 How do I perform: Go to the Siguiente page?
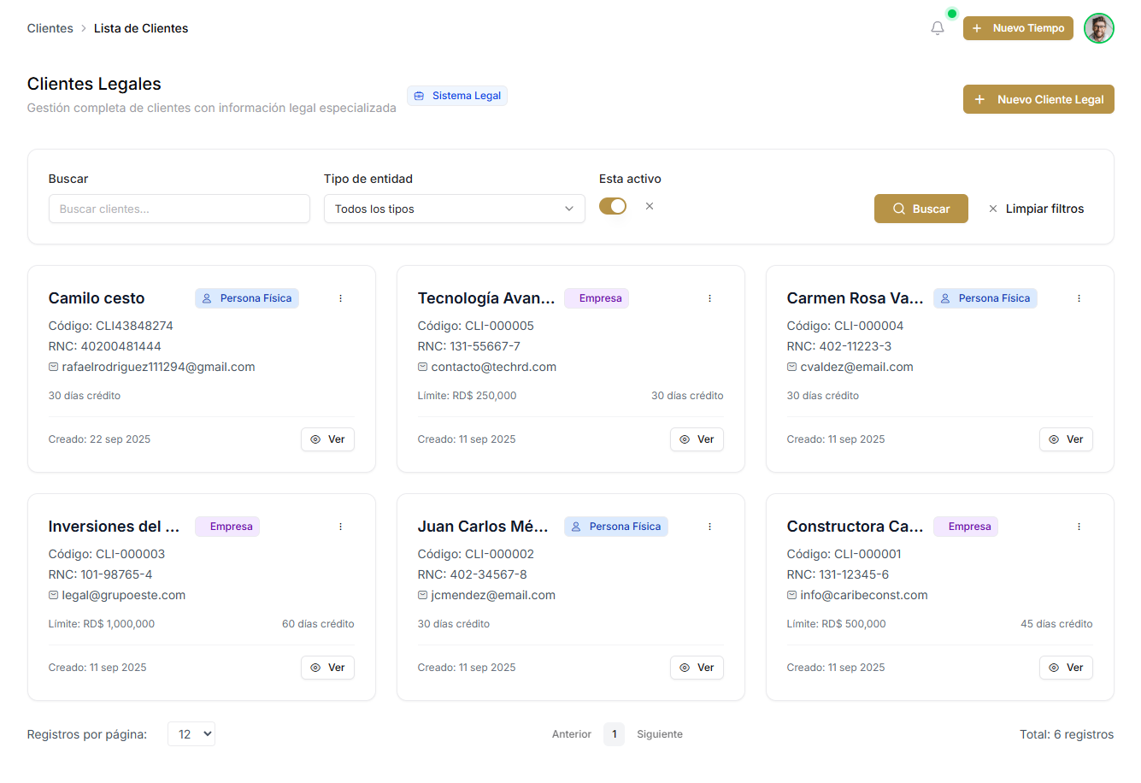point(659,734)
